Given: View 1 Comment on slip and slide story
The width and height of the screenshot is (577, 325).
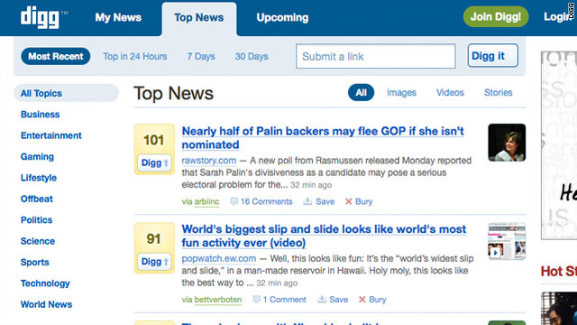Looking at the screenshot, I should click(x=284, y=300).
